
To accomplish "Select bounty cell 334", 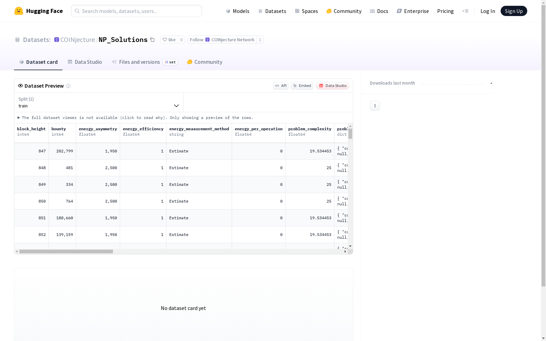I will pyautogui.click(x=62, y=184).
